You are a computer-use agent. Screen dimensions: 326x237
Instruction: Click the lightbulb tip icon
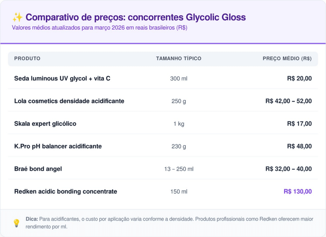click(x=17, y=223)
